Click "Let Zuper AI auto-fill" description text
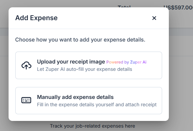The width and height of the screenshot is (193, 131). tap(84, 69)
